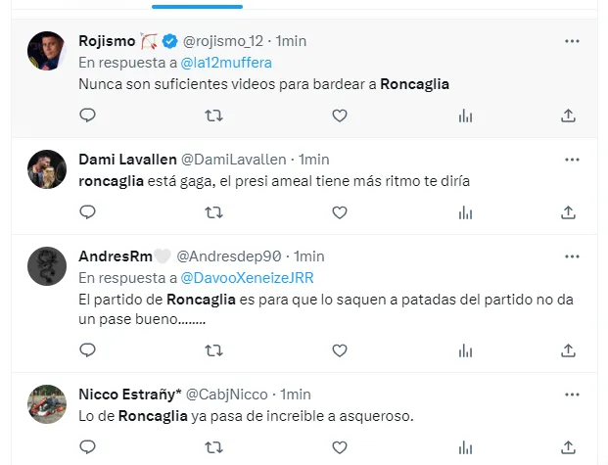Screen dimensions: 608x465
Task: Share Rojismo's tweet
Action: tap(568, 116)
